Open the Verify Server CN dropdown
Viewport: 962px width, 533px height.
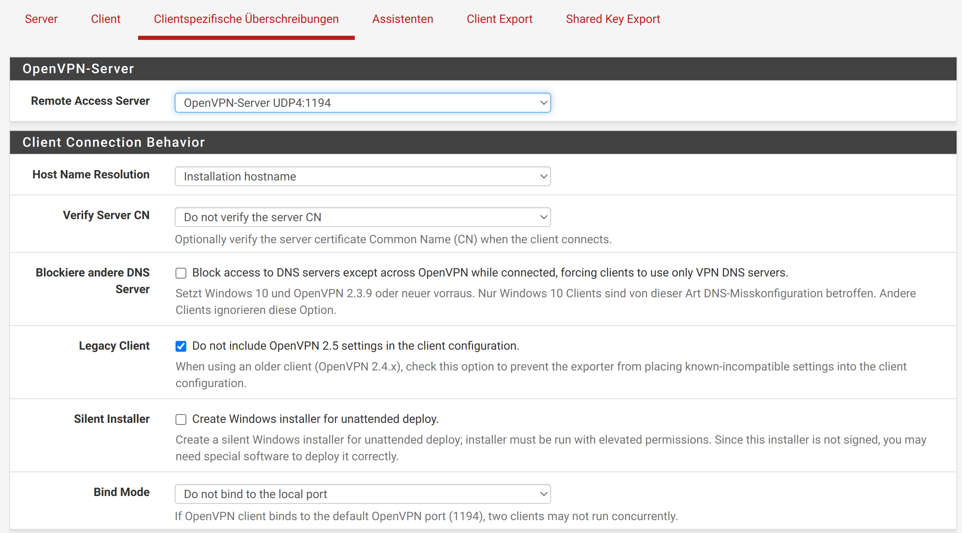[x=362, y=217]
